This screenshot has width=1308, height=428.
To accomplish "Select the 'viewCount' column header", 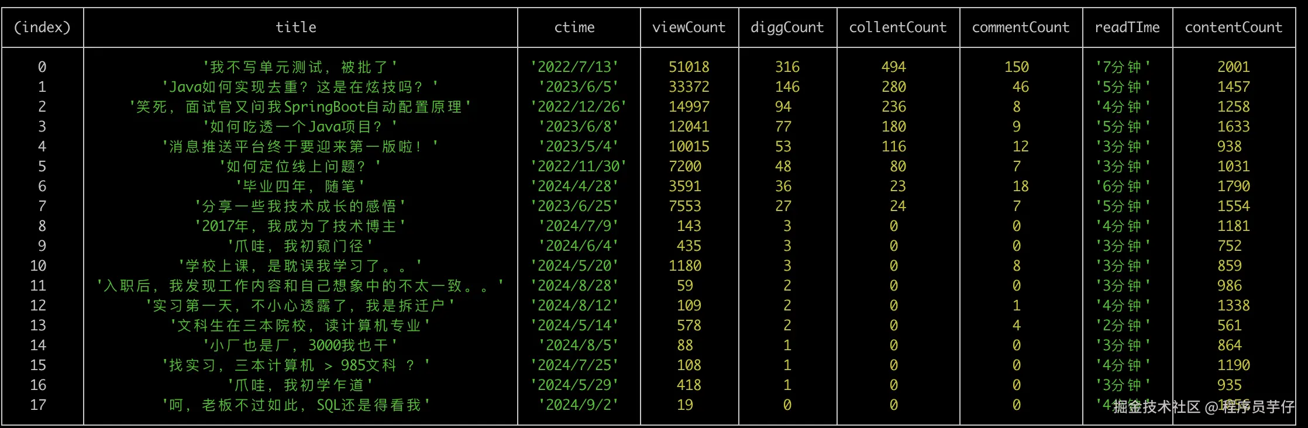I will (689, 27).
